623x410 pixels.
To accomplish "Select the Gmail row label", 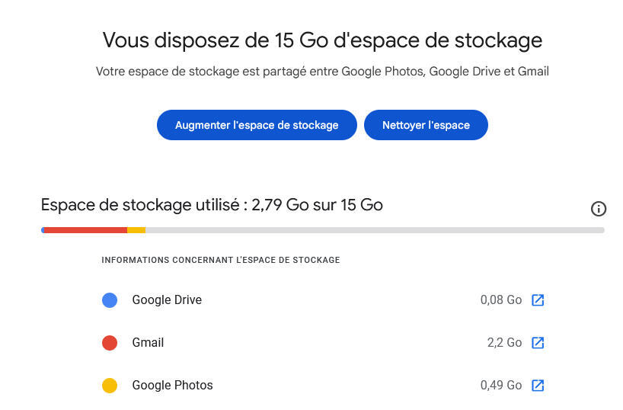I will pos(148,343).
